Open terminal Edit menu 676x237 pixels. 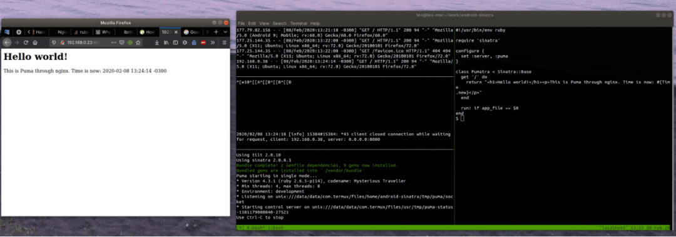tap(252, 23)
